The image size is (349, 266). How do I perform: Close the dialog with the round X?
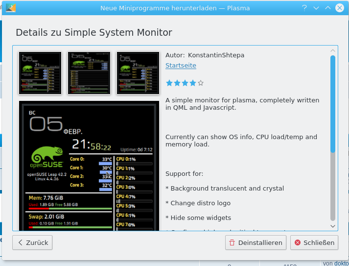(x=340, y=8)
